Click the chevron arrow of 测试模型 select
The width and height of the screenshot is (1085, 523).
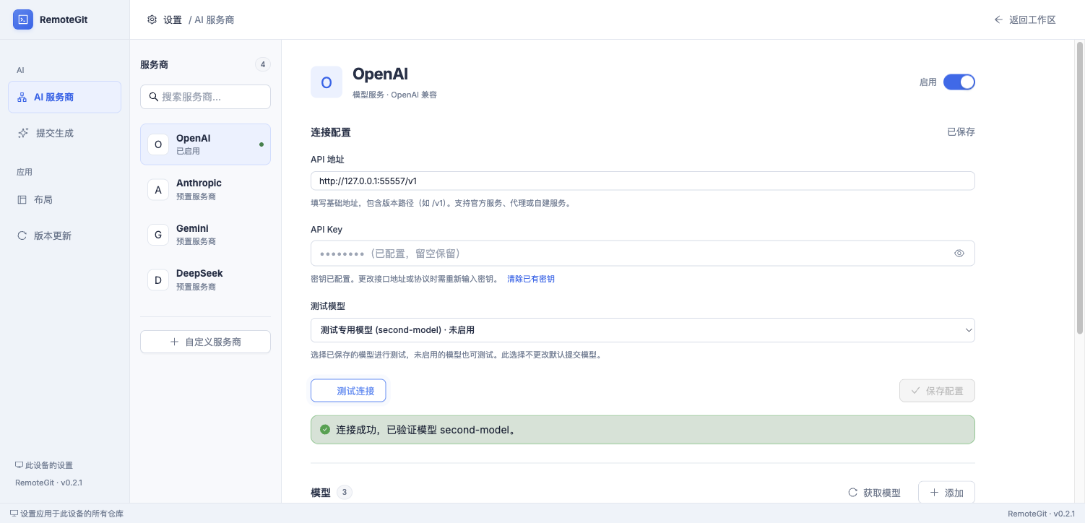pyautogui.click(x=969, y=330)
